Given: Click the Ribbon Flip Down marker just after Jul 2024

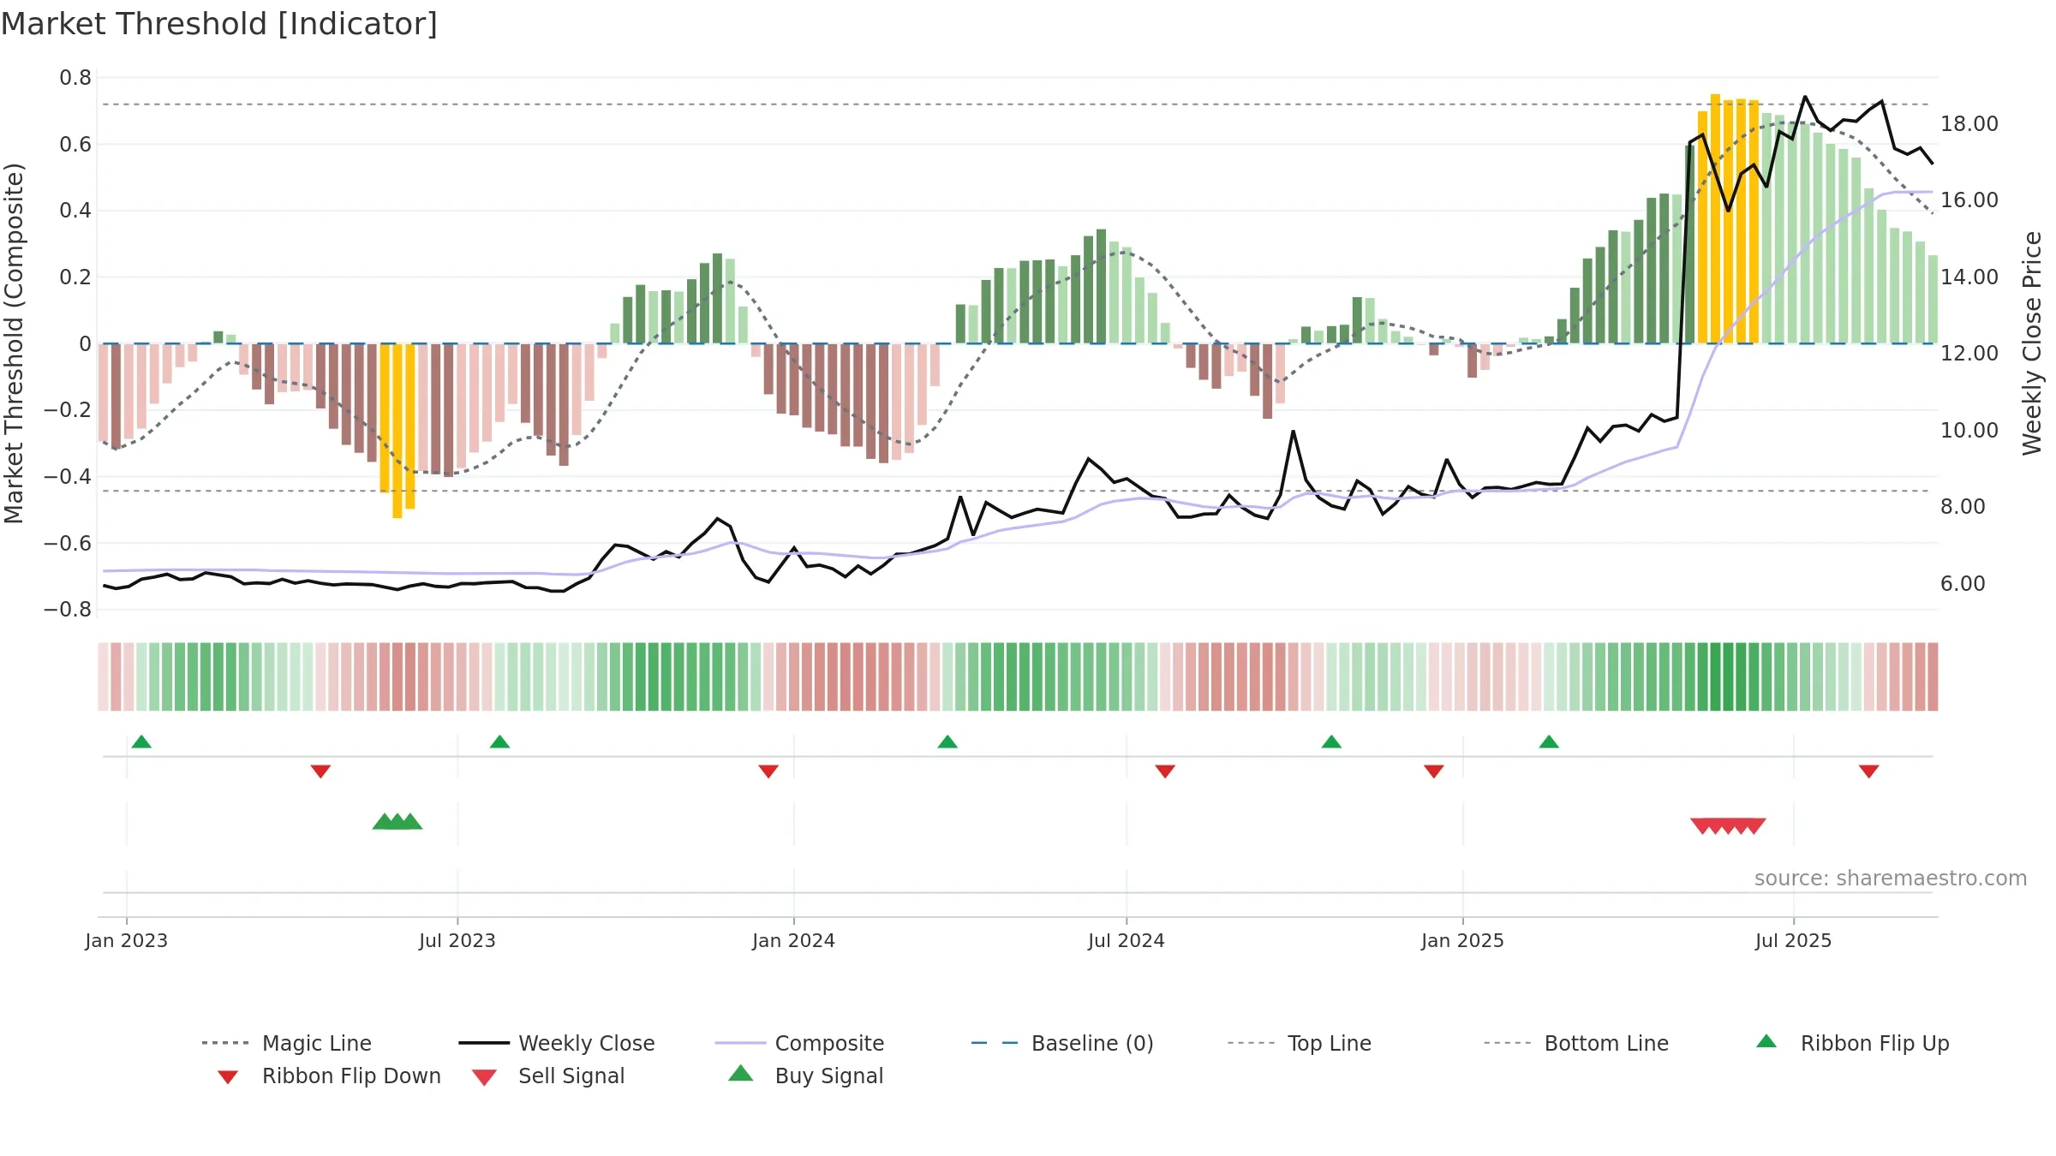Looking at the screenshot, I should (x=1165, y=772).
